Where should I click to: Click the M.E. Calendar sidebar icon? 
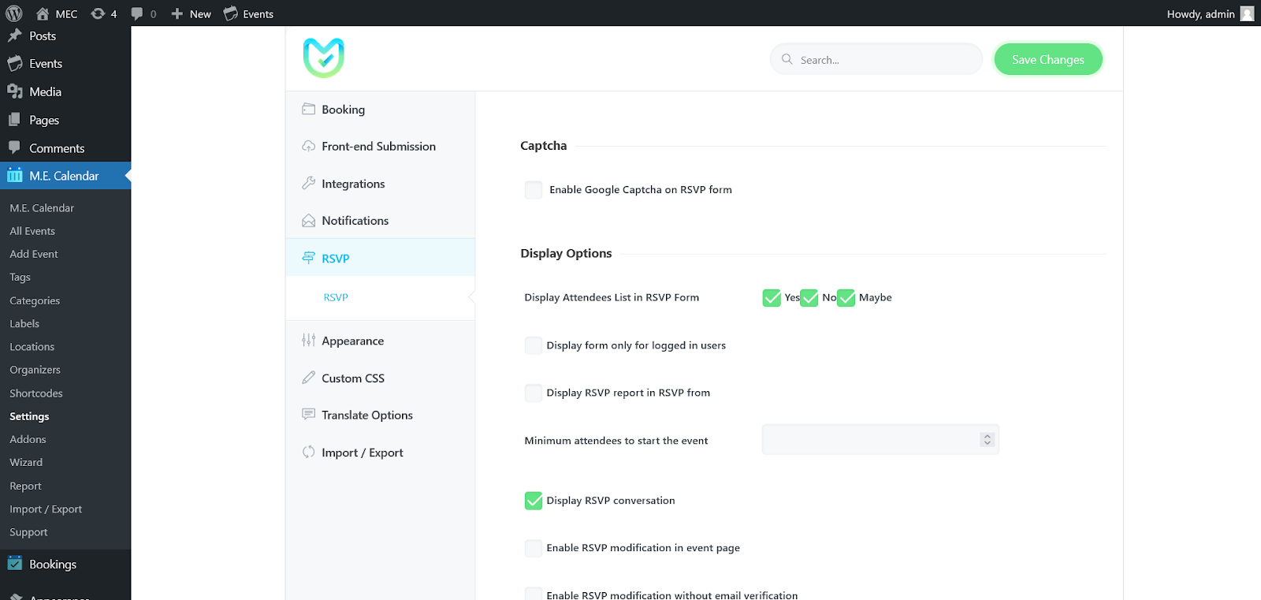pyautogui.click(x=15, y=175)
